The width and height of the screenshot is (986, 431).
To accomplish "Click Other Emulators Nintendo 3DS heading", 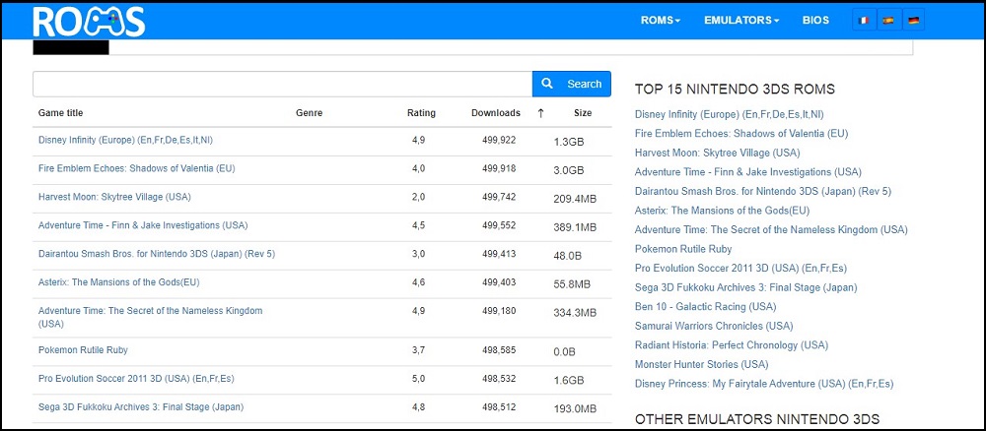I will pos(757,419).
